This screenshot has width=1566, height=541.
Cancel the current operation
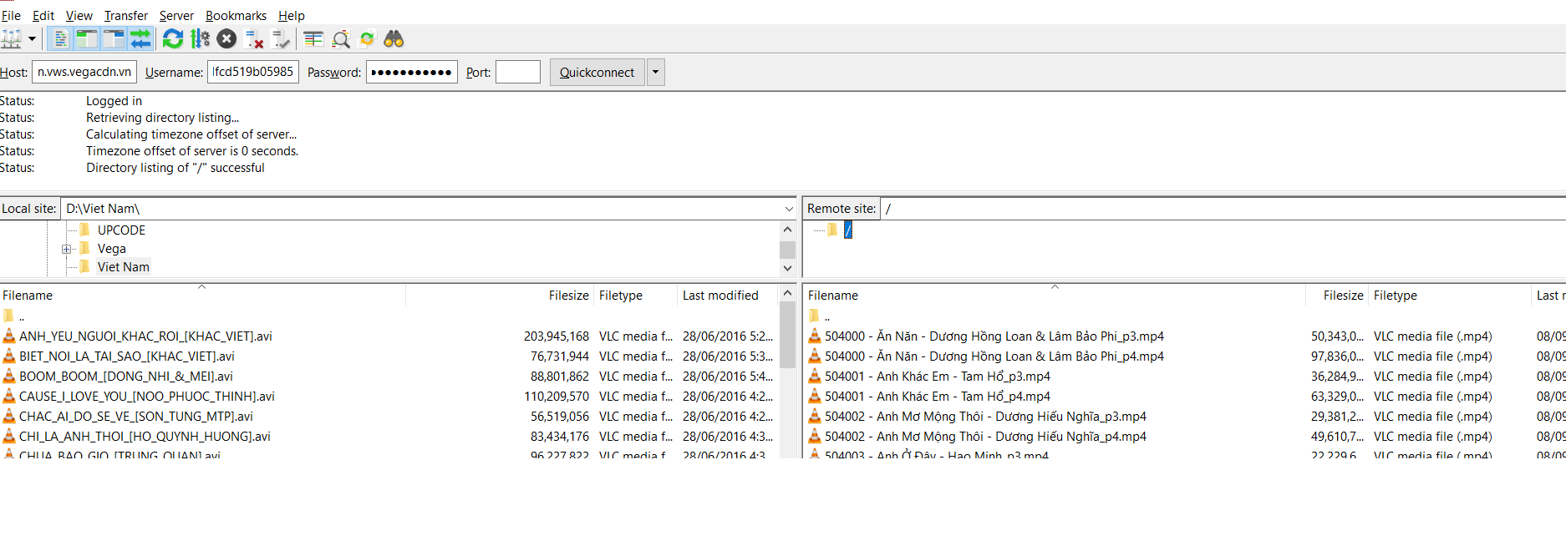click(x=226, y=39)
